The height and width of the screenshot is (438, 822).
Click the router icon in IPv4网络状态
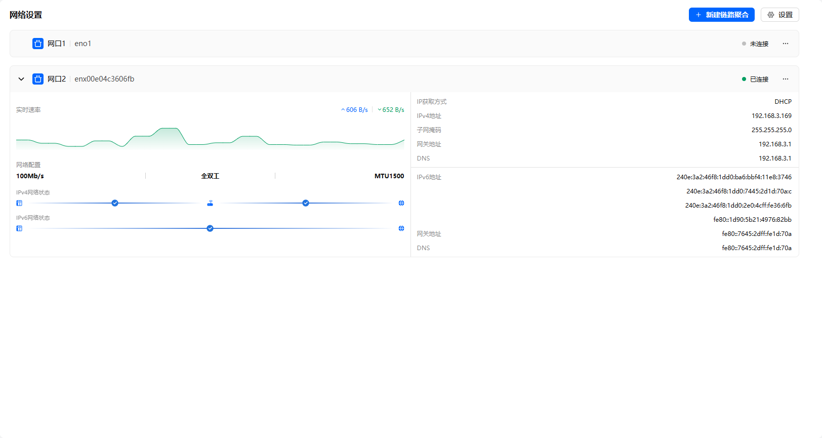coord(210,203)
